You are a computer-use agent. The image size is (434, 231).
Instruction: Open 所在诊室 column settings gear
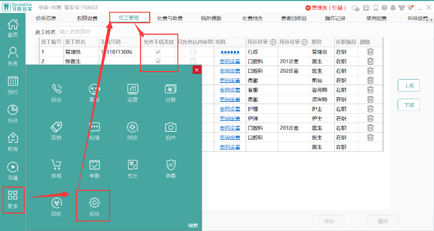click(x=305, y=42)
